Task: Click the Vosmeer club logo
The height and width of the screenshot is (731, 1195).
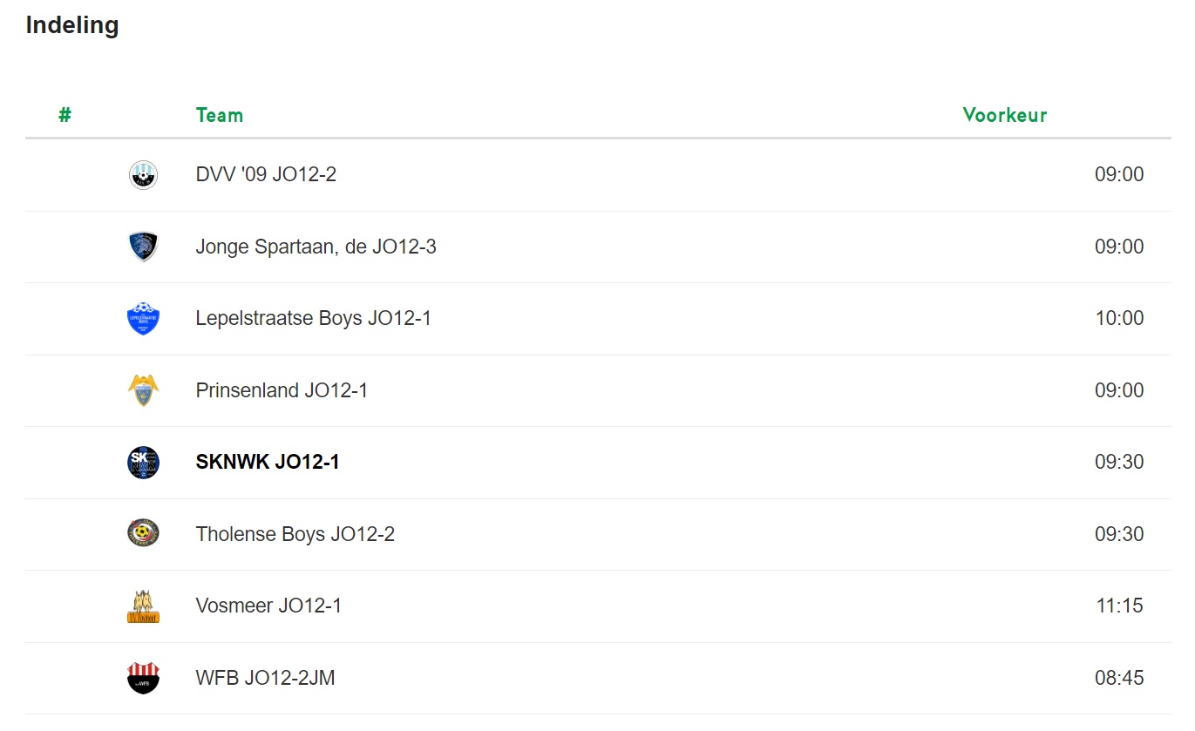Action: pyautogui.click(x=143, y=606)
